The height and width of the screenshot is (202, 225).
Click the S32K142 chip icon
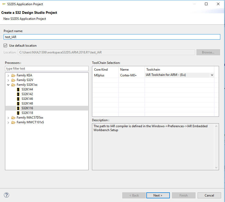pyautogui.click(x=18, y=94)
